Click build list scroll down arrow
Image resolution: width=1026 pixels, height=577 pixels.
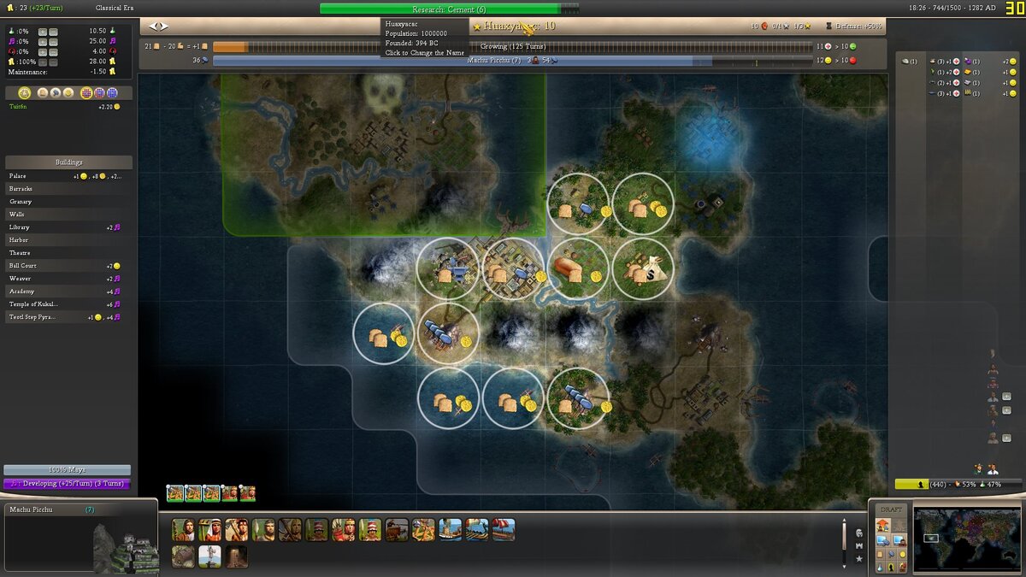pos(844,567)
